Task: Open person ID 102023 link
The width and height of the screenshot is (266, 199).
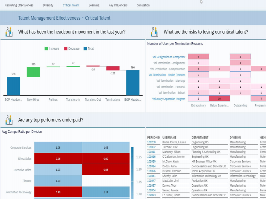Action: click(151, 195)
